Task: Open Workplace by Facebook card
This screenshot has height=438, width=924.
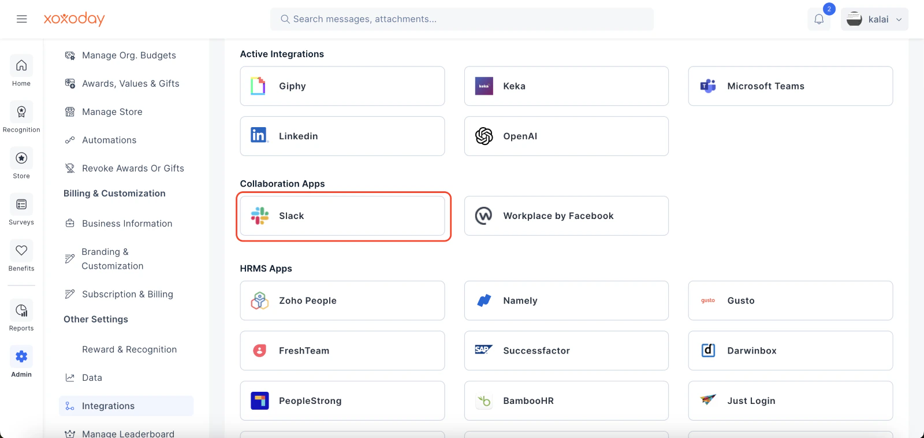Action: [567, 216]
